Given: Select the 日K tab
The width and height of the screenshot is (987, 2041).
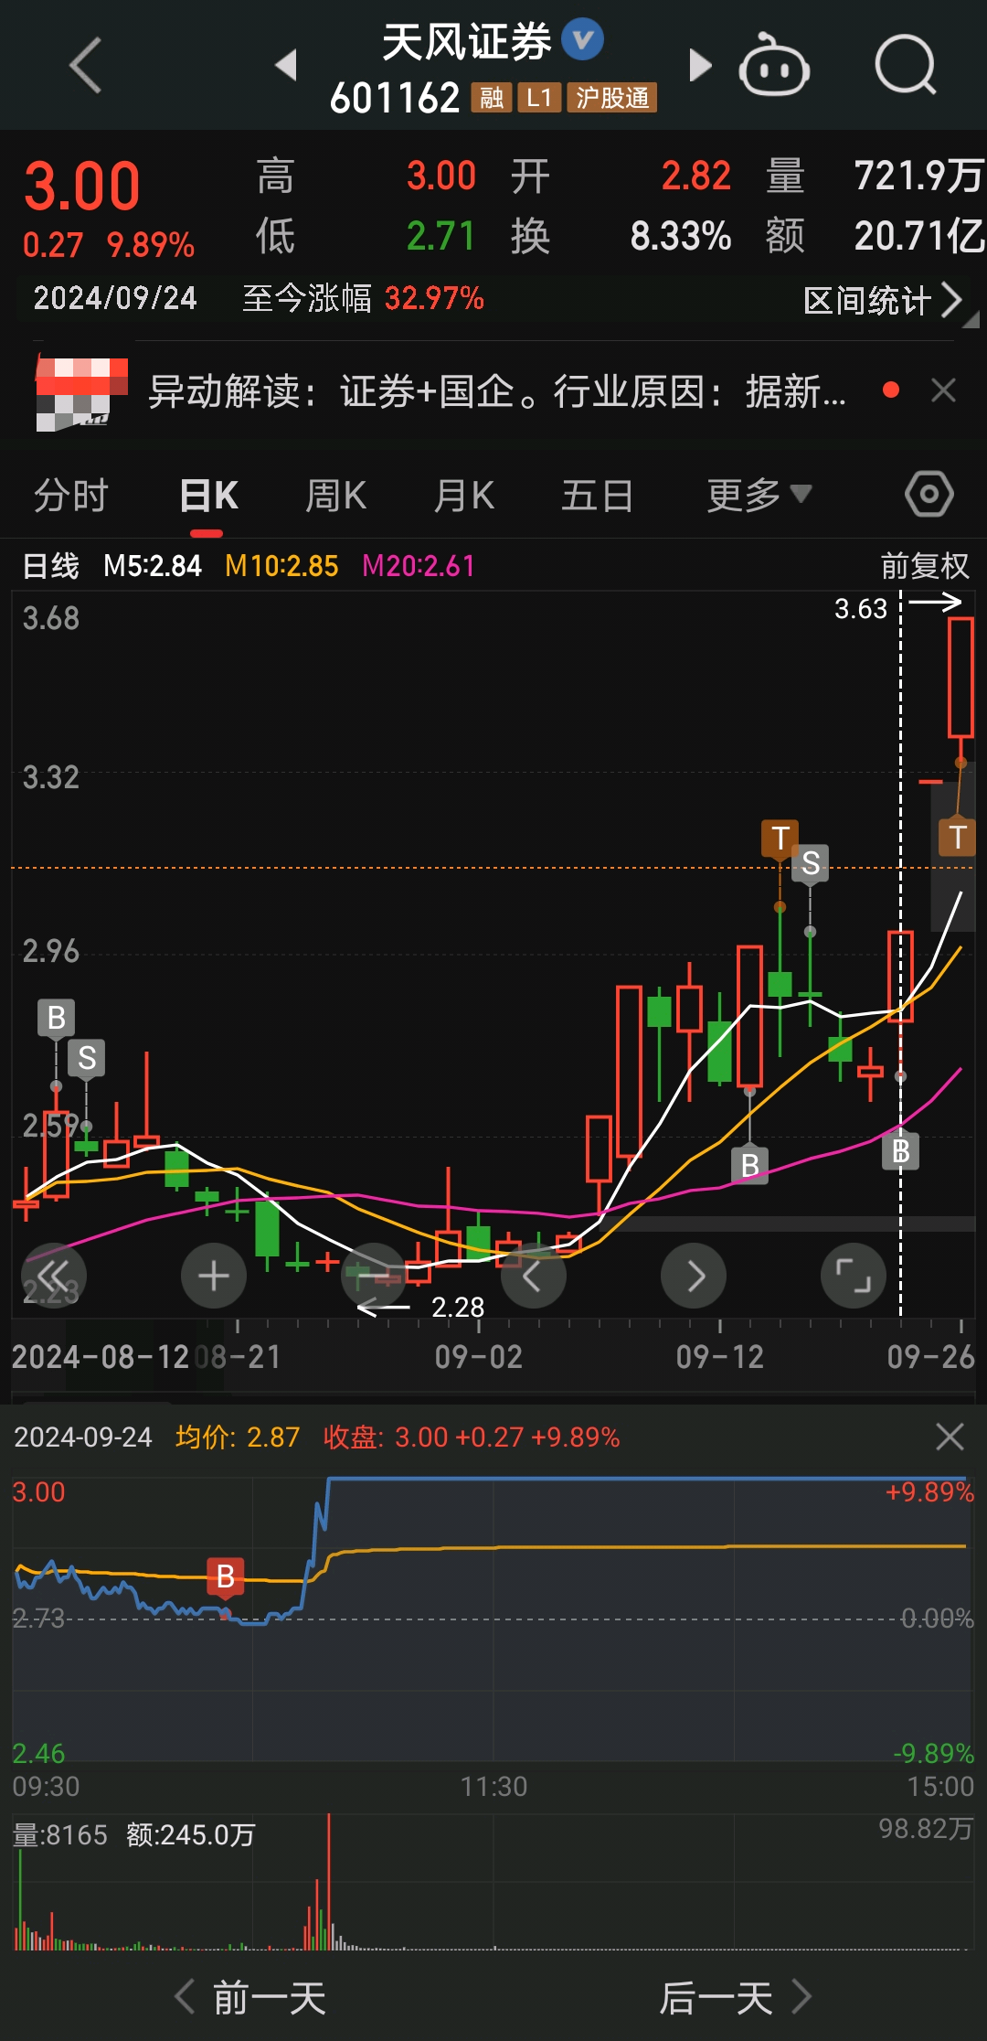Looking at the screenshot, I should point(208,496).
